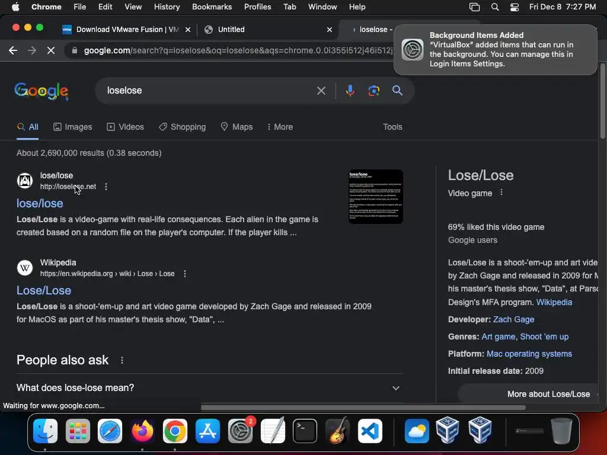The image size is (607, 455).
Task: Open the Tools options
Action: click(x=392, y=127)
